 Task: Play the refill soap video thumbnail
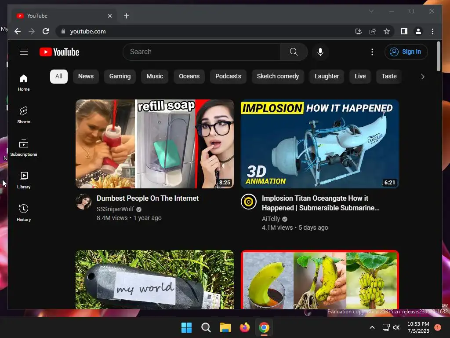point(155,144)
